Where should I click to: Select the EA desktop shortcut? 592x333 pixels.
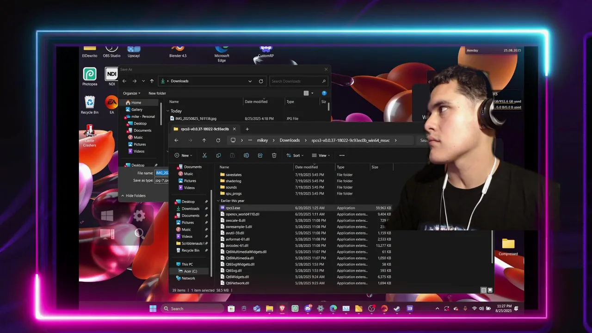point(111,105)
